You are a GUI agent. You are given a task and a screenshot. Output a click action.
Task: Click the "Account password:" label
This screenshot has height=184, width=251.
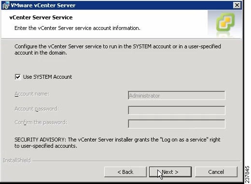(37, 109)
